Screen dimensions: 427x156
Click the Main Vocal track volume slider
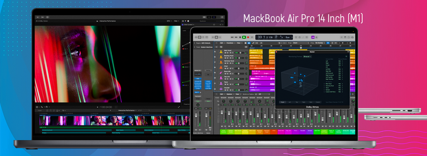tap(239, 53)
